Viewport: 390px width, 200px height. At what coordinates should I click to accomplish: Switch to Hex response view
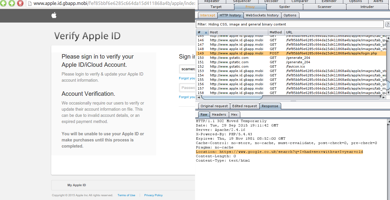234,114
